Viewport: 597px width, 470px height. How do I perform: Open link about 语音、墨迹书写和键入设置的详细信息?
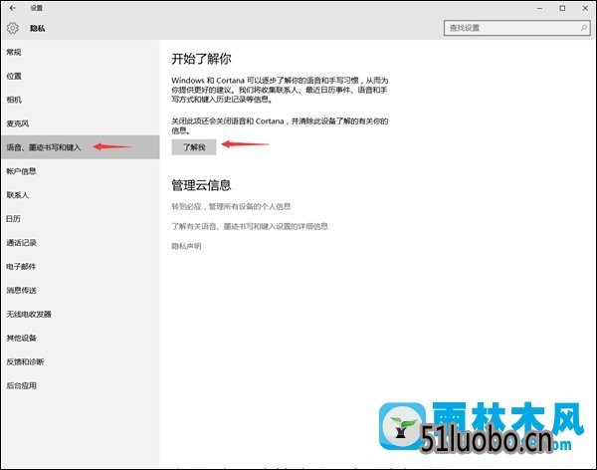pos(250,226)
